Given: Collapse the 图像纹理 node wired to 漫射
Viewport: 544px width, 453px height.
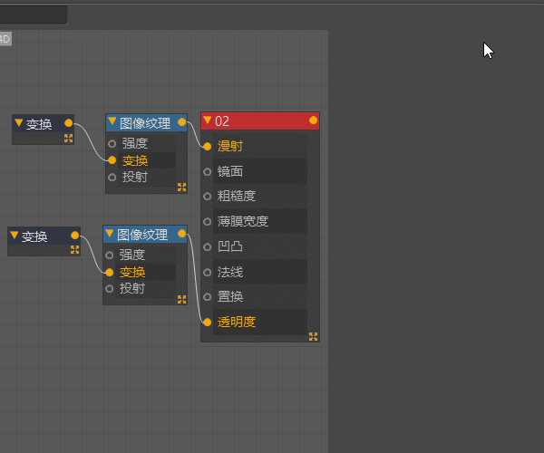Looking at the screenshot, I should [112, 121].
